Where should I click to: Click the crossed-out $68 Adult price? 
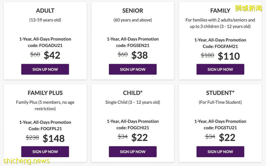[x=35, y=54]
